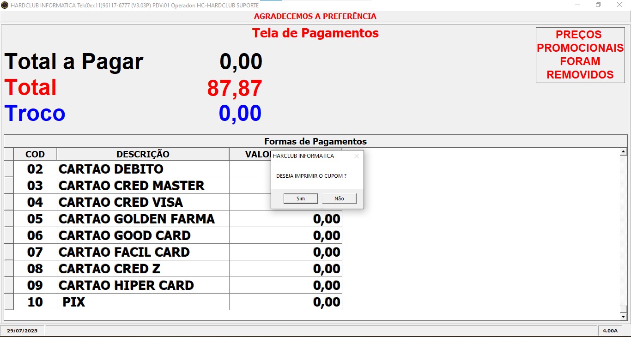Click the DESCRIÇÃO column header
This screenshot has height=337, width=631.
pyautogui.click(x=143, y=154)
